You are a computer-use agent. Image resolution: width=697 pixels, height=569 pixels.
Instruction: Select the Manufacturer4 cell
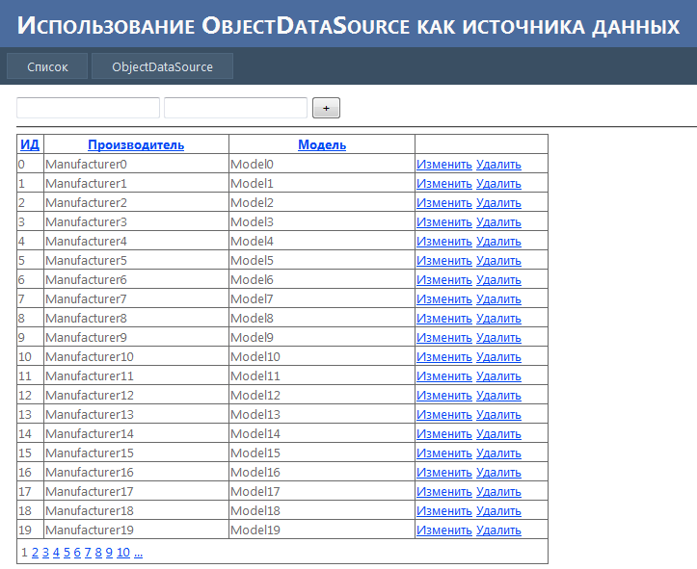coord(136,241)
